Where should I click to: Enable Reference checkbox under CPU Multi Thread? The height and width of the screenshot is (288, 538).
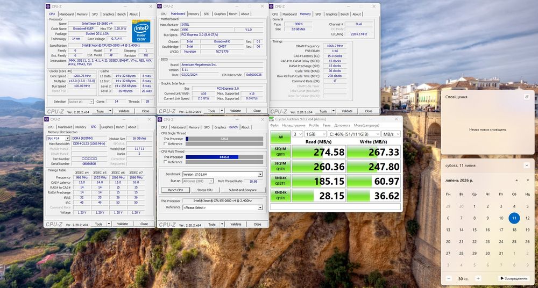click(165, 162)
